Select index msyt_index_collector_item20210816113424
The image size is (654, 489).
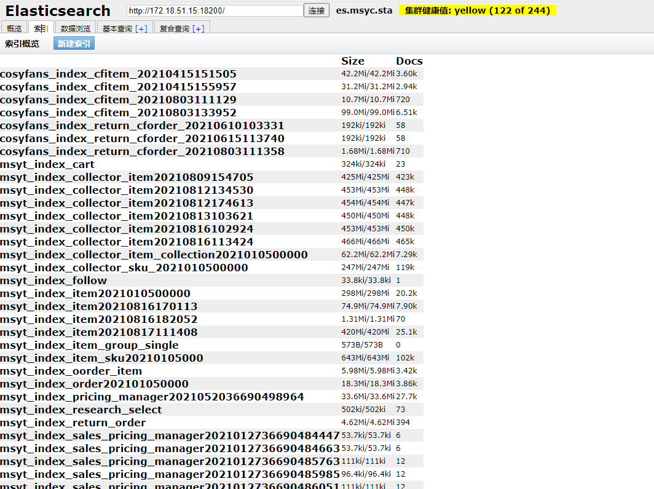127,242
